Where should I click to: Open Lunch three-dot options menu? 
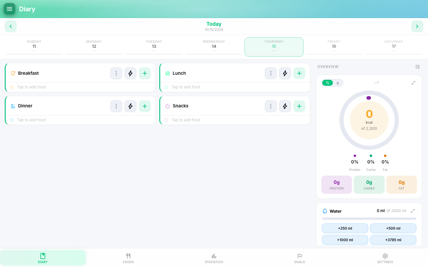pos(271,73)
